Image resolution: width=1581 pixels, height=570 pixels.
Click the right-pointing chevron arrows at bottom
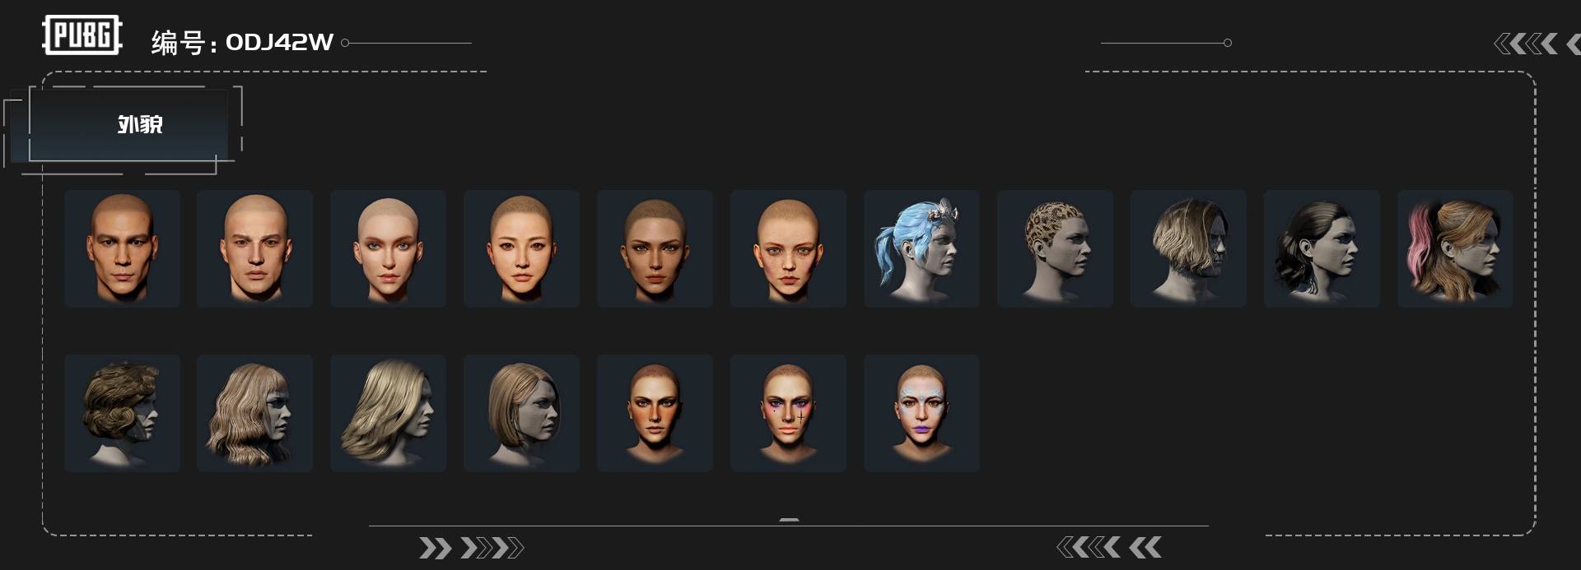pos(471,548)
